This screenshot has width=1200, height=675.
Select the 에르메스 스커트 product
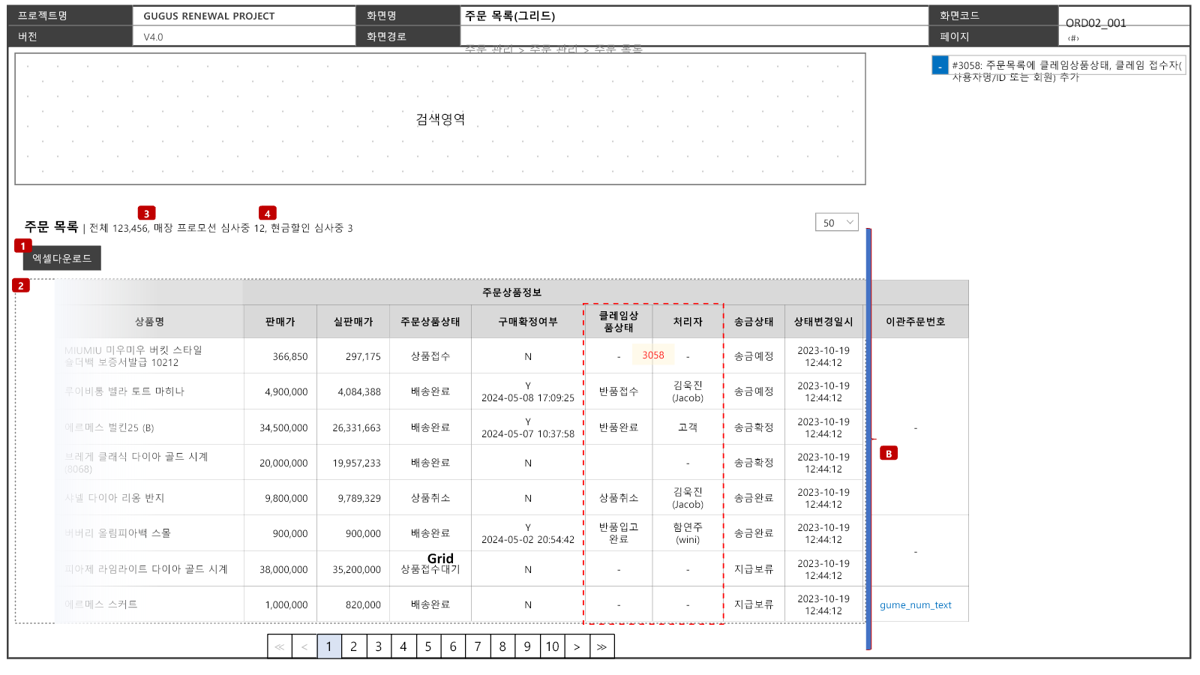(x=101, y=604)
